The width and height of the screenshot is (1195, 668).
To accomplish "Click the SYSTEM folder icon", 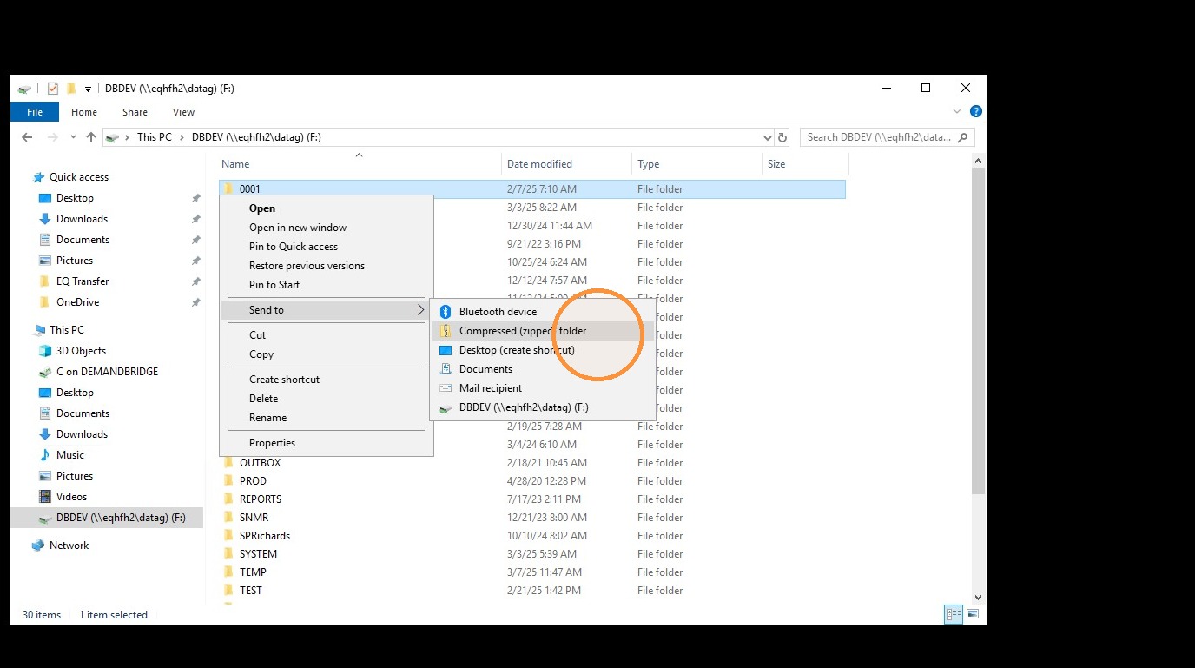I will click(229, 554).
